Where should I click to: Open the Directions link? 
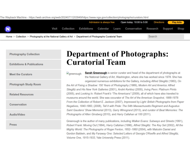click(159, 22)
